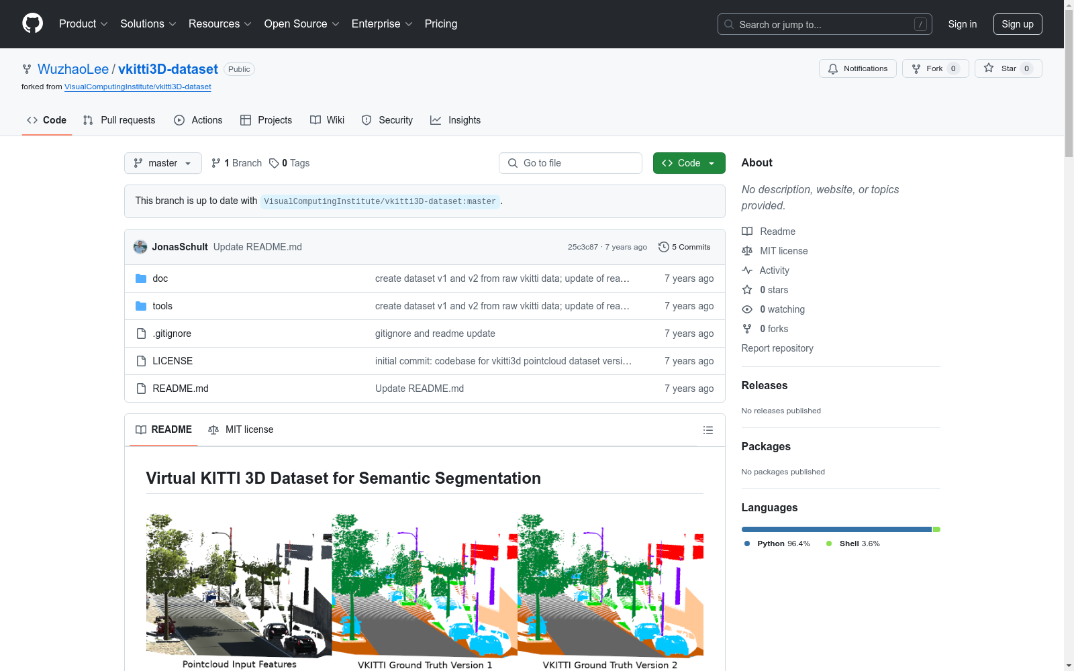
Task: Click the branch icon beside 1 Branch
Action: click(216, 163)
